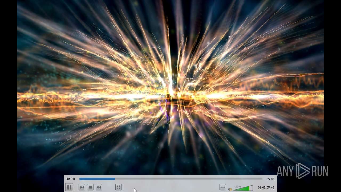Pause the video playback
This screenshot has height=192, width=341.
coord(69,187)
